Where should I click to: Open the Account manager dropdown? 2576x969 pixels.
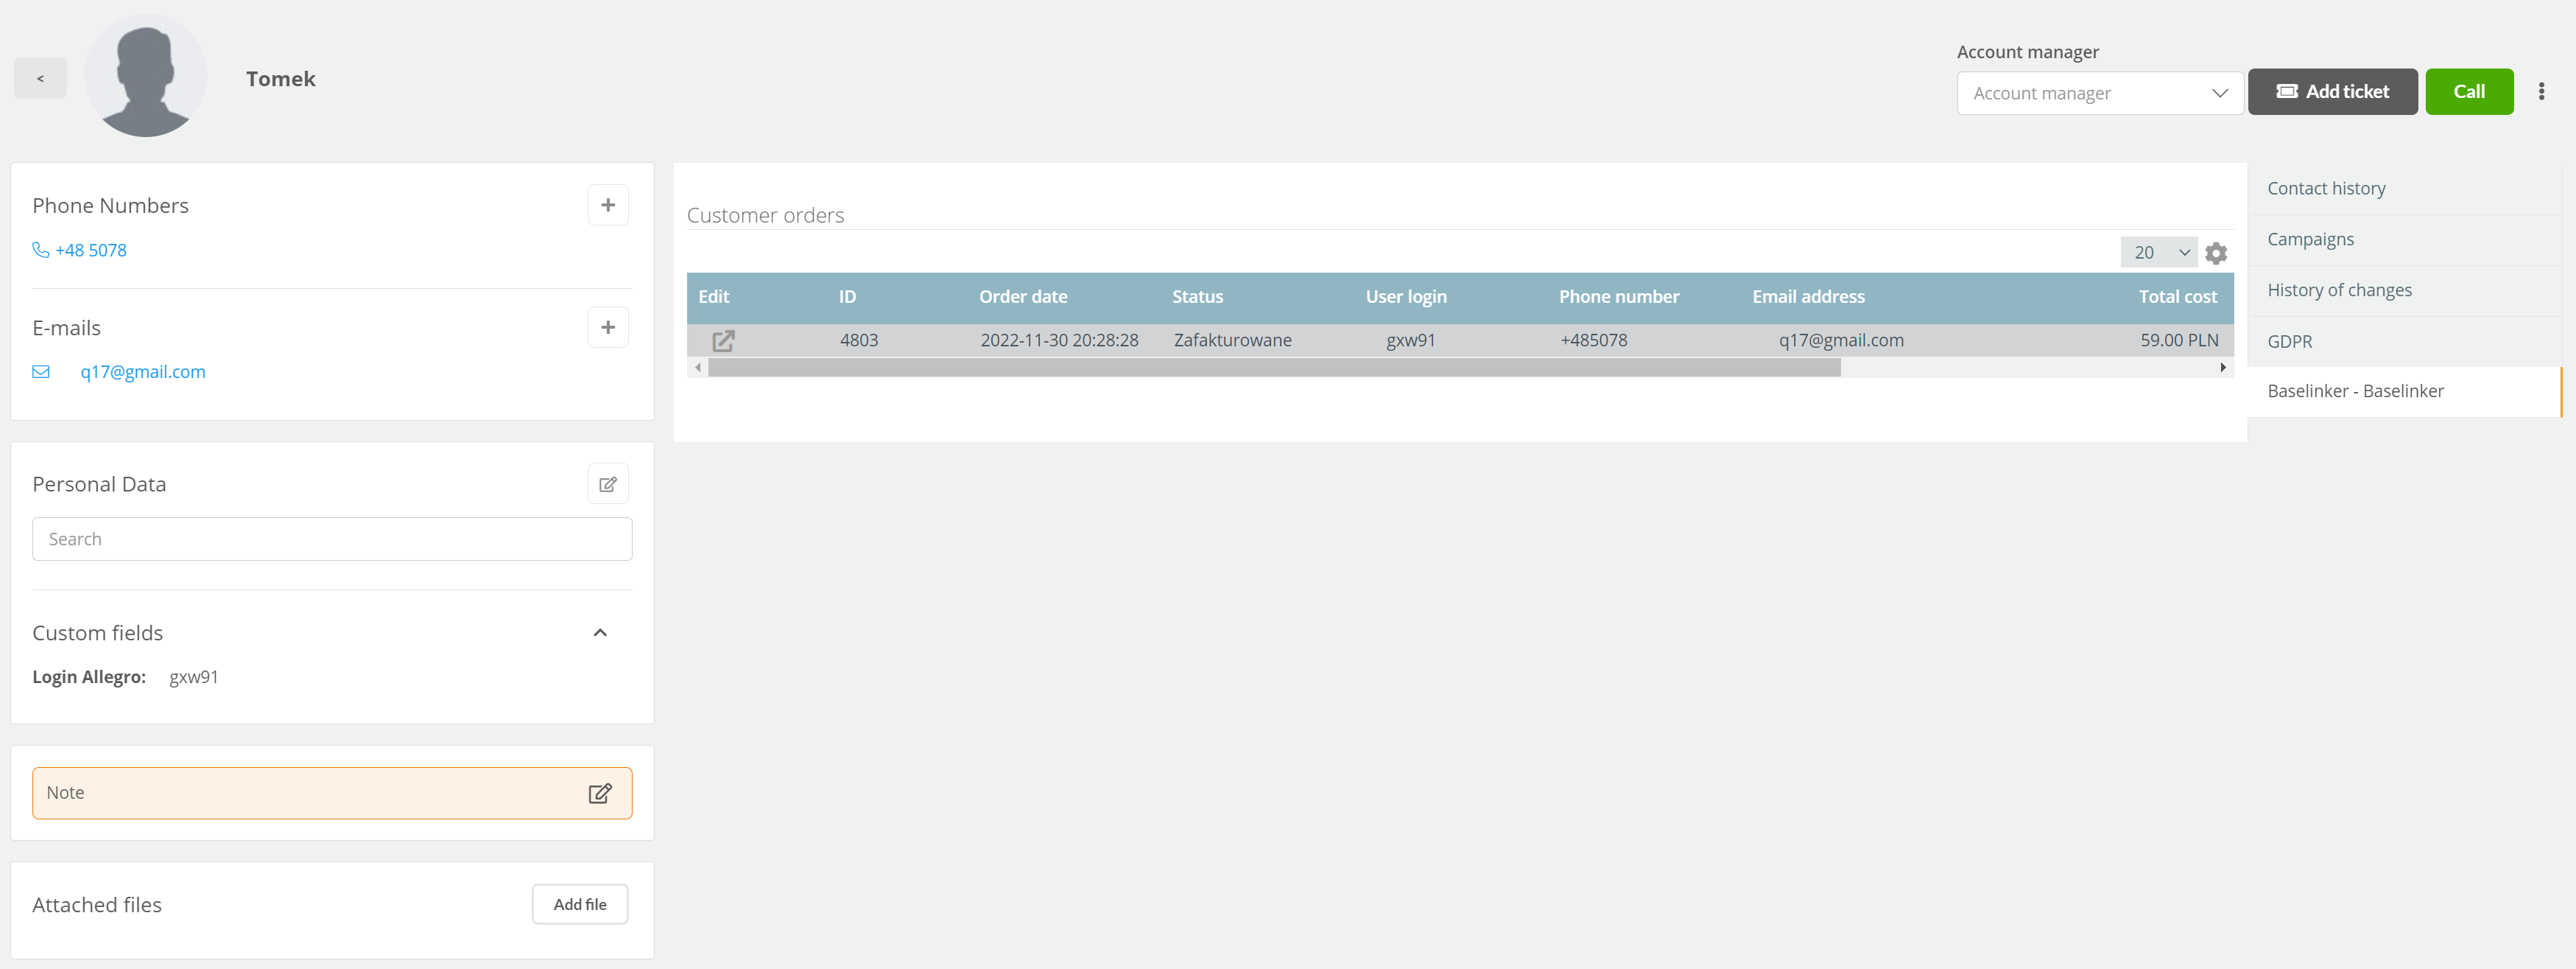click(x=2099, y=93)
